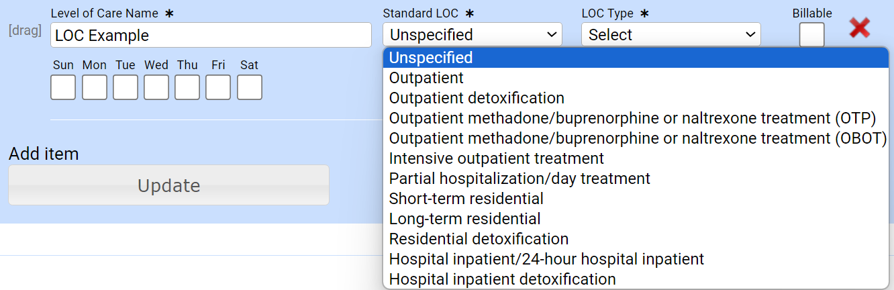
Task: Pick Residential detoxification from the list
Action: 479,239
